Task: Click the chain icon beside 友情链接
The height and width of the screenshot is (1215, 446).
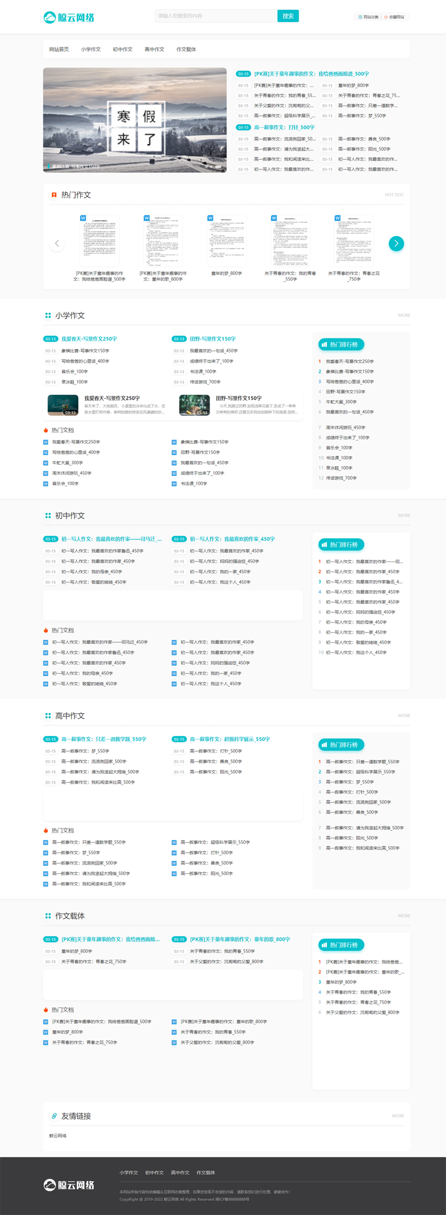Action: (x=54, y=1116)
